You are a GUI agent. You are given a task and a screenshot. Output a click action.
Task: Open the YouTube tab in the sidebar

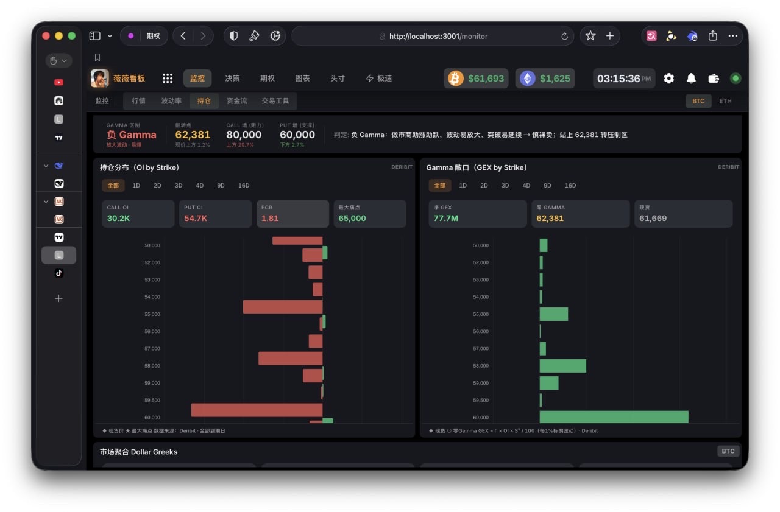point(58,82)
